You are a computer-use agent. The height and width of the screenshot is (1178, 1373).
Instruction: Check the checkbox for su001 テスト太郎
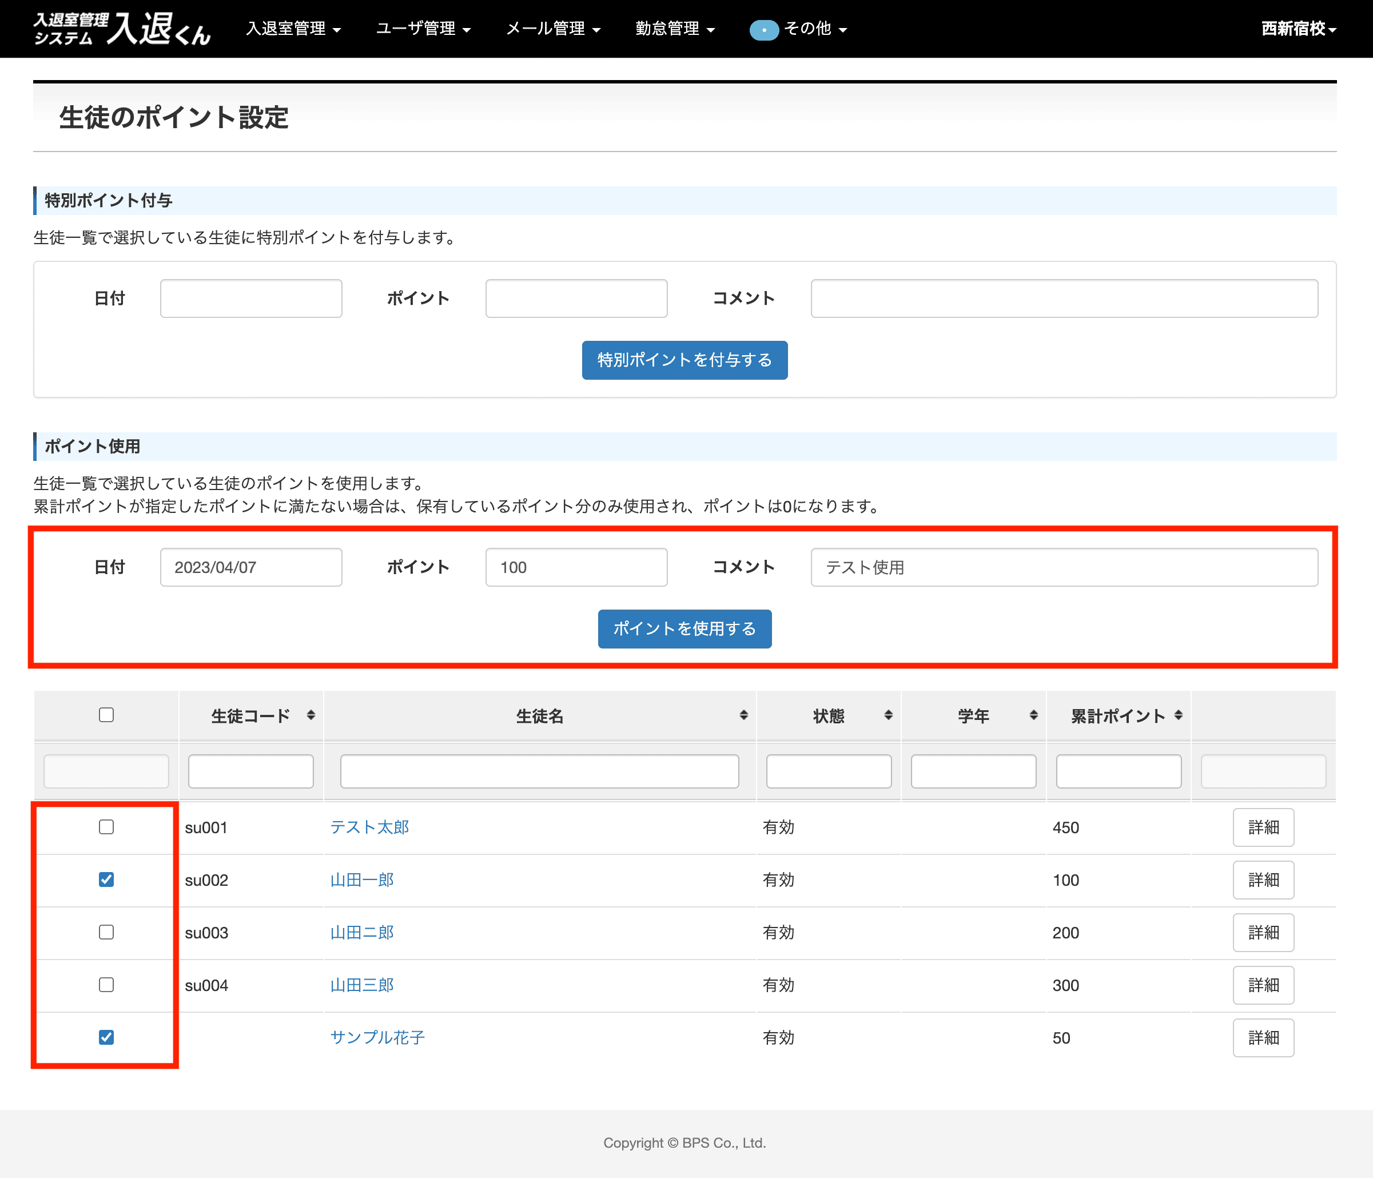point(106,827)
